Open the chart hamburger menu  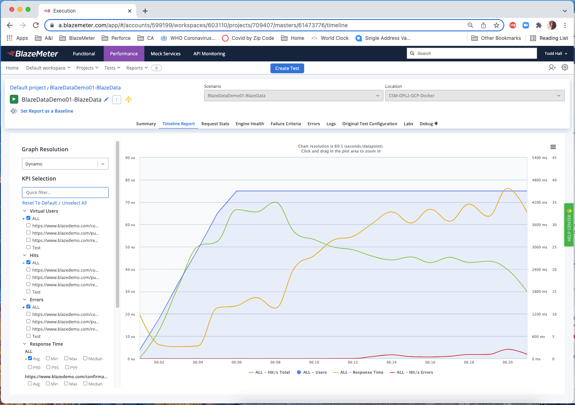point(553,147)
